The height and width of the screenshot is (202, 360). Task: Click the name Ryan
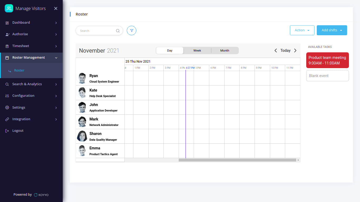pyautogui.click(x=94, y=76)
